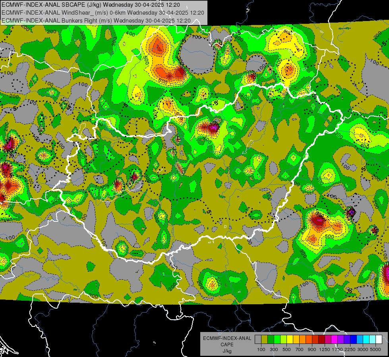The height and width of the screenshot is (357, 389).
Task: Select the pure yellow legend swatch
Action: click(x=290, y=340)
